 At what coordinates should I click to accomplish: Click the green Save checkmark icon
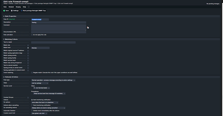click(4, 11)
